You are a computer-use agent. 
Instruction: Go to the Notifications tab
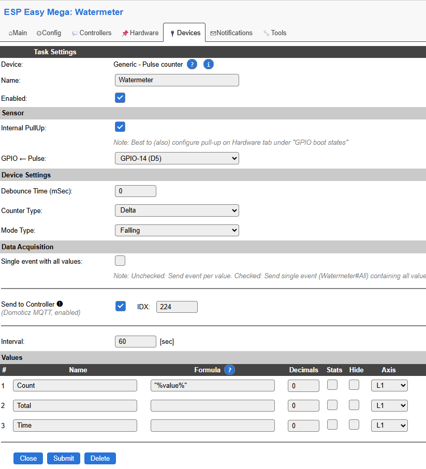(x=231, y=33)
